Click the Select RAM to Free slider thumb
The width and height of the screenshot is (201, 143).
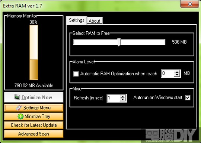[119, 42]
